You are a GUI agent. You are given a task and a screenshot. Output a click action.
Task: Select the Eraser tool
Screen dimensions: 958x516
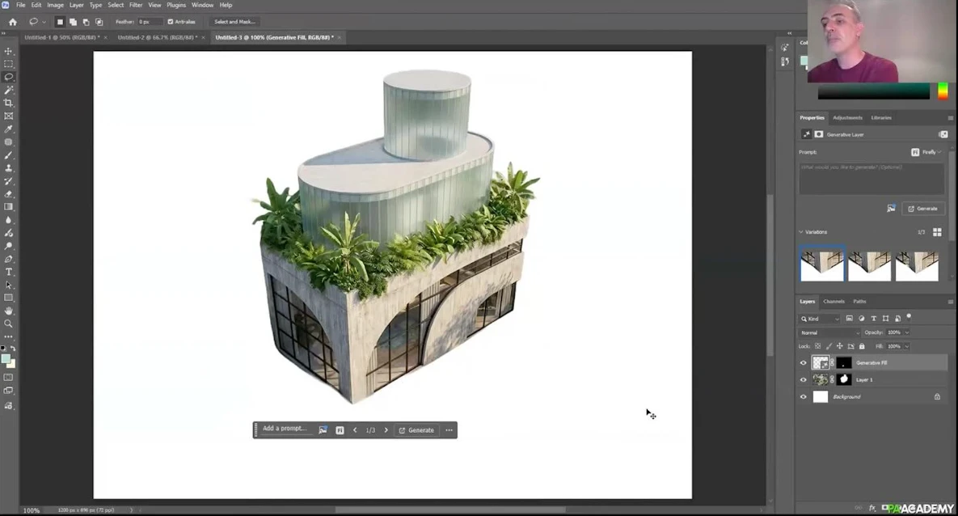pyautogui.click(x=9, y=194)
